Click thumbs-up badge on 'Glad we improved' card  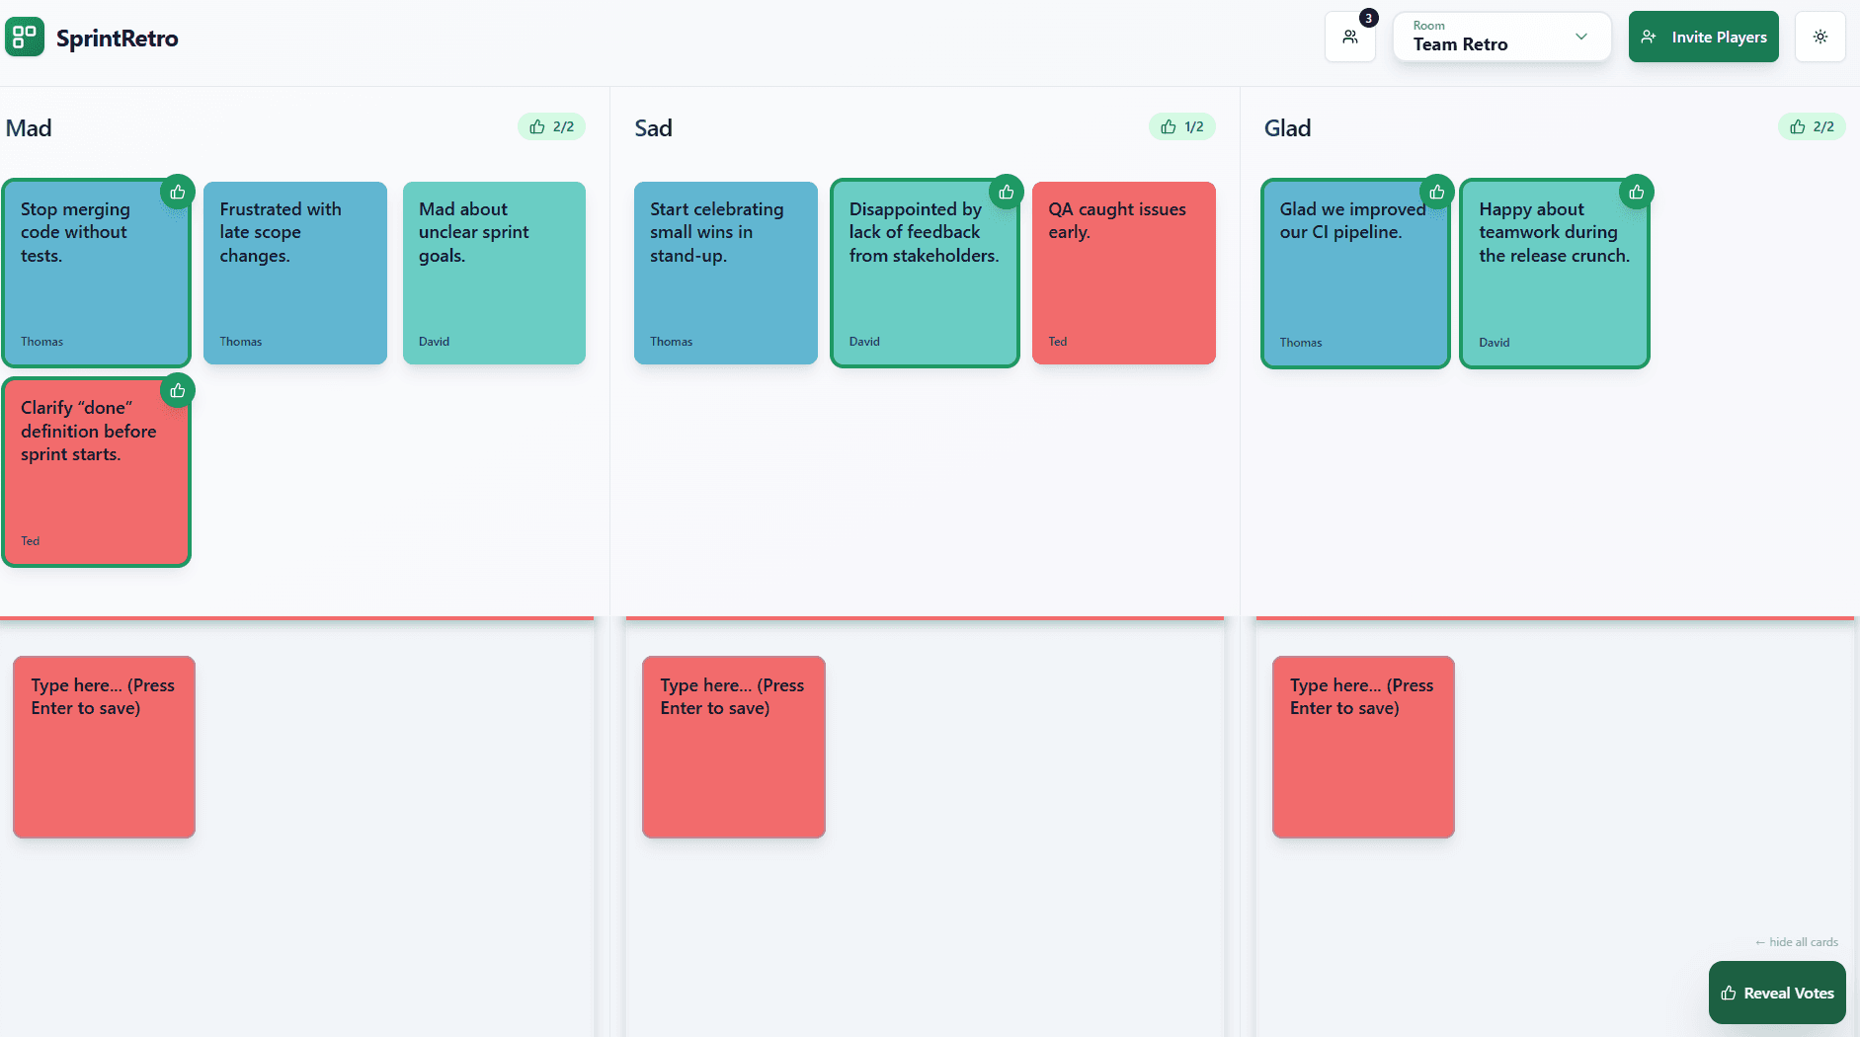click(1436, 193)
